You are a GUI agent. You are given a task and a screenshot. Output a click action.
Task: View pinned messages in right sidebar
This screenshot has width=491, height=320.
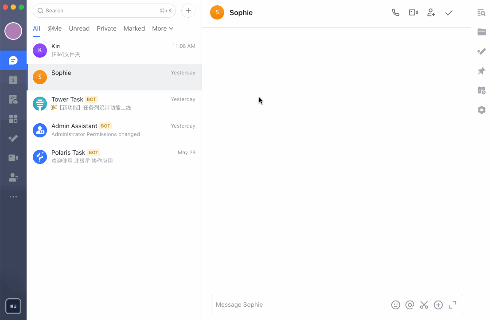click(481, 71)
